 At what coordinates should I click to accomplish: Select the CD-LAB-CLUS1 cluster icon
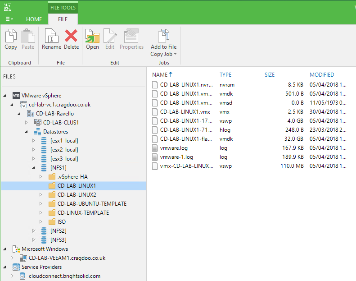pos(37,122)
